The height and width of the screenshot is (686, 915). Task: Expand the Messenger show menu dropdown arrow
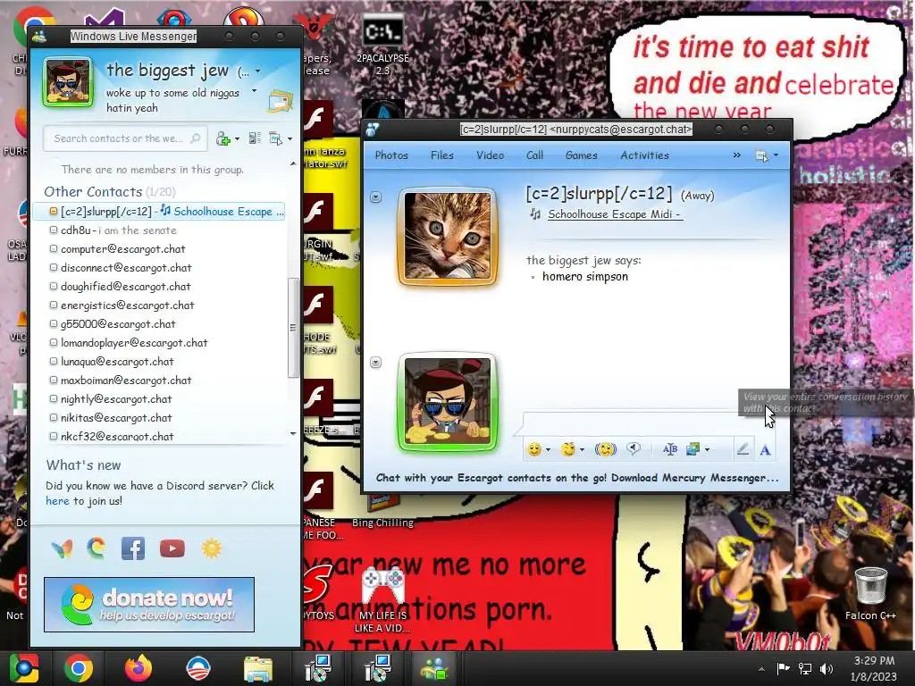point(290,138)
